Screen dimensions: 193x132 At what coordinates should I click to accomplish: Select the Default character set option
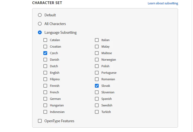(x=40, y=15)
